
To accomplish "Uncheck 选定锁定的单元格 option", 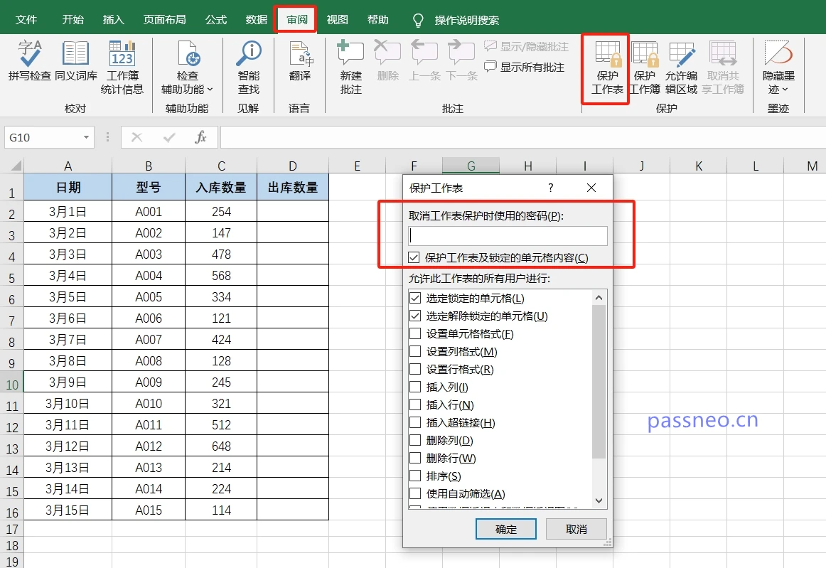I will coord(414,298).
